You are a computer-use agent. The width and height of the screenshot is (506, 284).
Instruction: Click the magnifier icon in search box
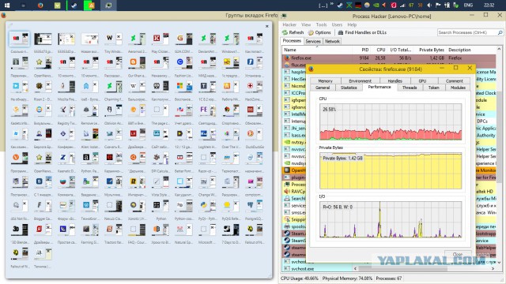500,32
